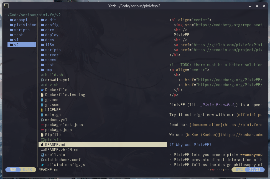Click the 5.5K file size indicator
The width and height of the screenshot is (270, 179).
[28, 170]
